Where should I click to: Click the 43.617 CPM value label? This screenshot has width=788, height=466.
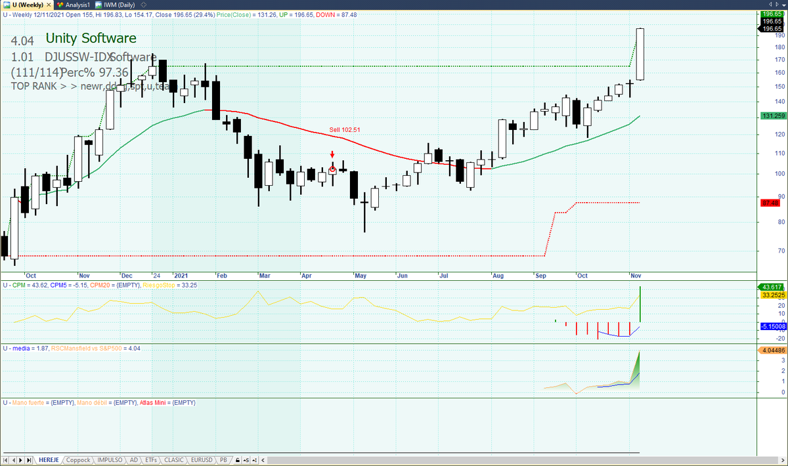pos(771,287)
